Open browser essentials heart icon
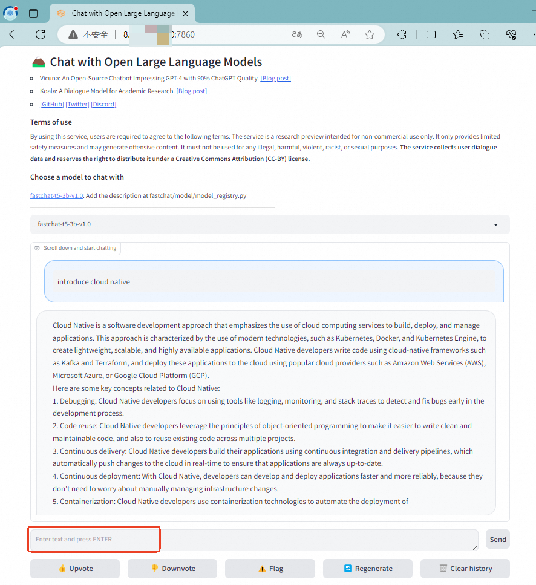Image resolution: width=536 pixels, height=585 pixels. coord(511,34)
